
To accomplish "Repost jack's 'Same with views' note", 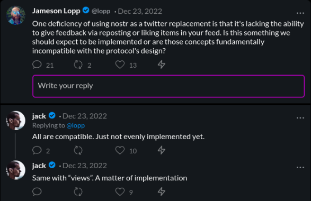I will pyautogui.click(x=78, y=191).
